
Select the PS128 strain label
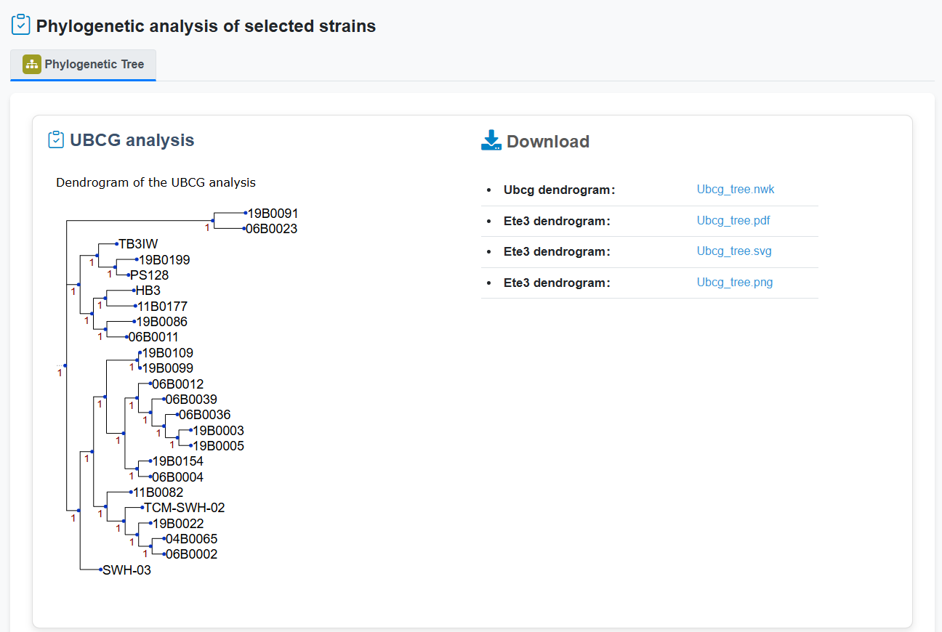pos(150,275)
